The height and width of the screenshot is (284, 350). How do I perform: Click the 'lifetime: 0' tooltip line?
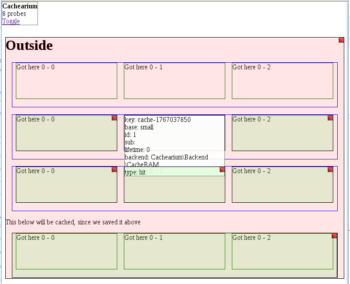click(137, 150)
